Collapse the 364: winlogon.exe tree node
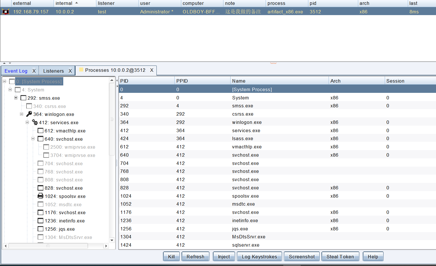 [x=22, y=114]
